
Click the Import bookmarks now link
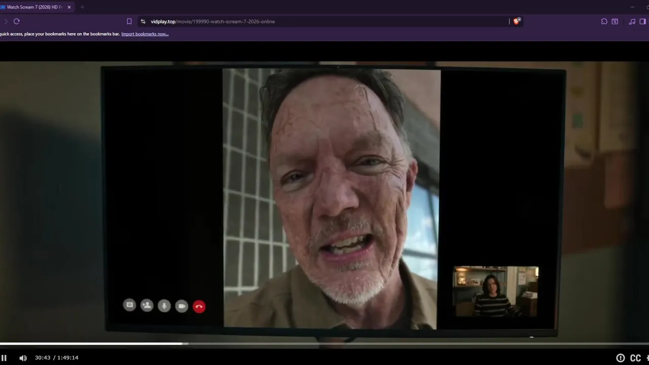[145, 34]
